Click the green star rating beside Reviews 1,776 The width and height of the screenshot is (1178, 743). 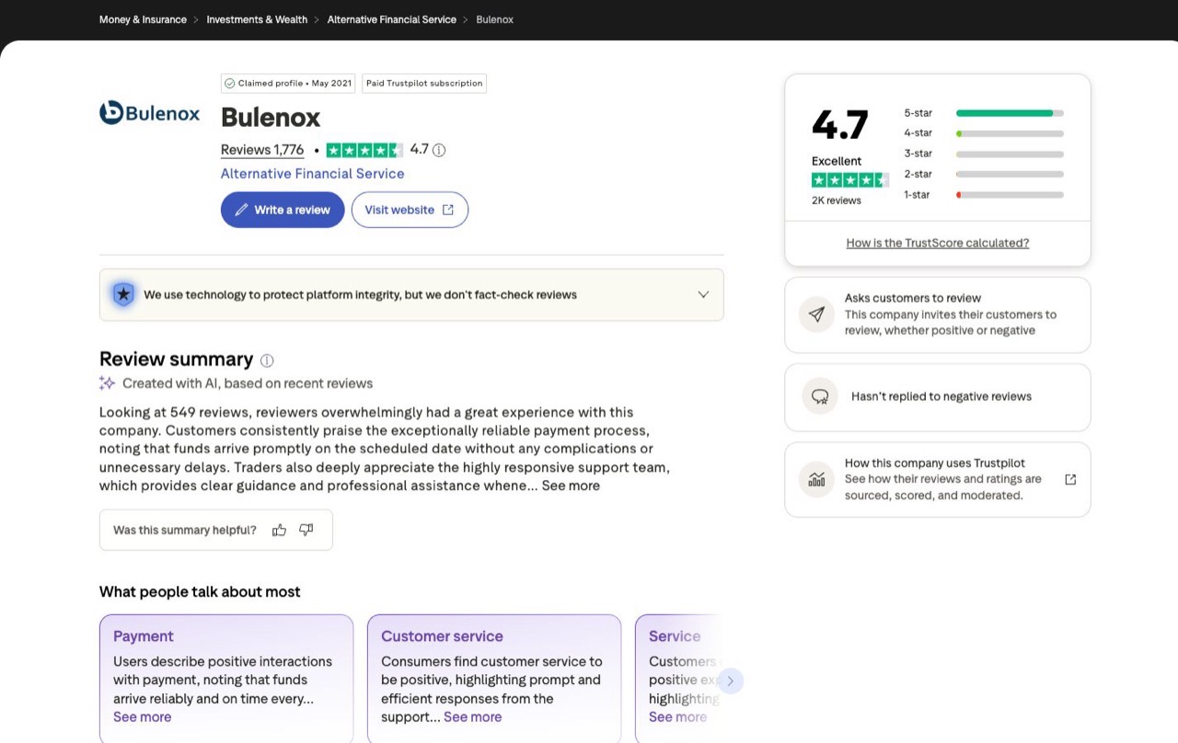(x=364, y=150)
